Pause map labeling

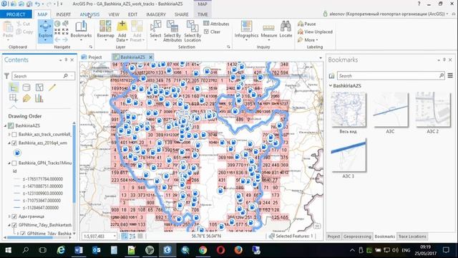click(307, 24)
